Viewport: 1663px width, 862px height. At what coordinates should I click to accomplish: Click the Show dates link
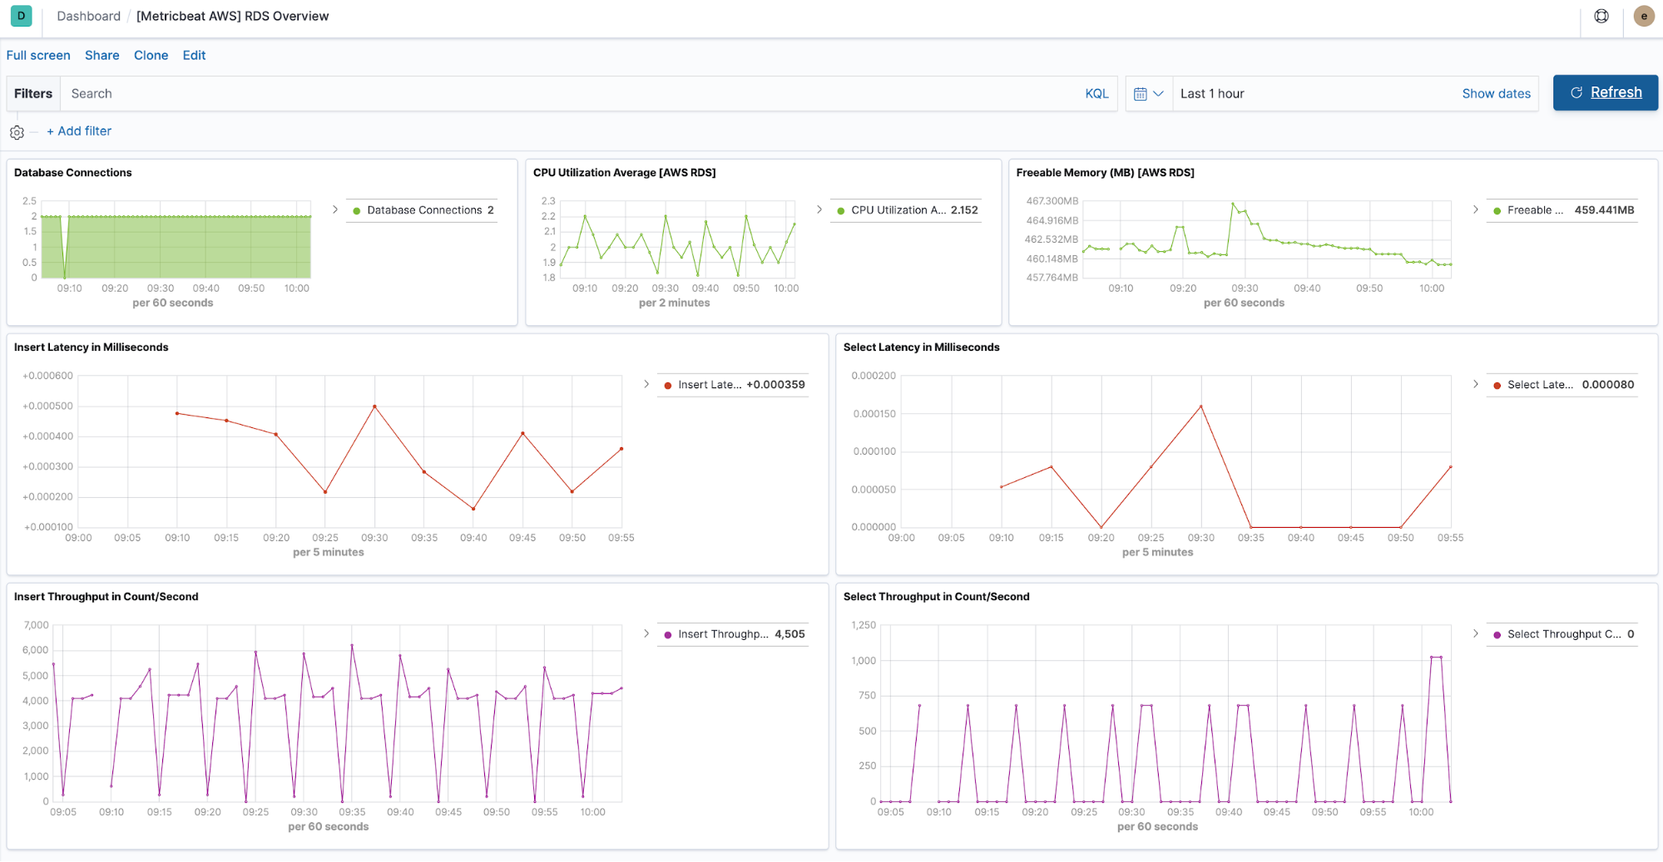(x=1496, y=94)
